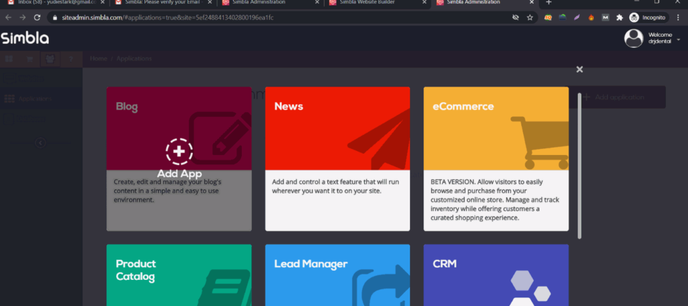This screenshot has width=688, height=306.
Task: Open the Lead Manager app card
Action: [x=337, y=275]
